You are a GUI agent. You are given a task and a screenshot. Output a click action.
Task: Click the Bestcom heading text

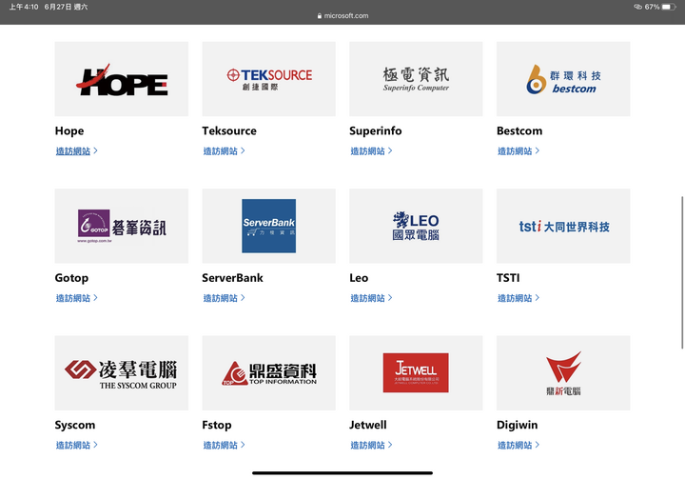519,130
